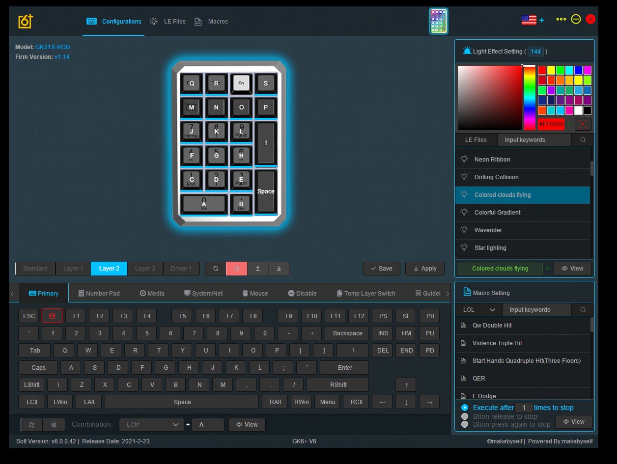
Task: Select 'Execute after times to stop' option
Action: pyautogui.click(x=465, y=408)
